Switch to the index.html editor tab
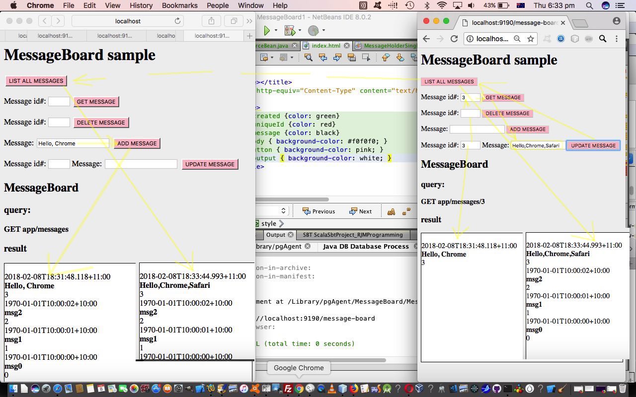636x397 pixels. [325, 45]
